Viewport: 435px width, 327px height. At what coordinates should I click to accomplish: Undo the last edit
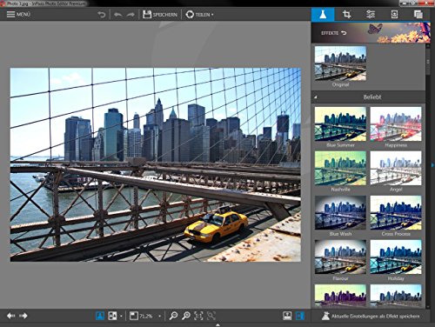coord(117,15)
